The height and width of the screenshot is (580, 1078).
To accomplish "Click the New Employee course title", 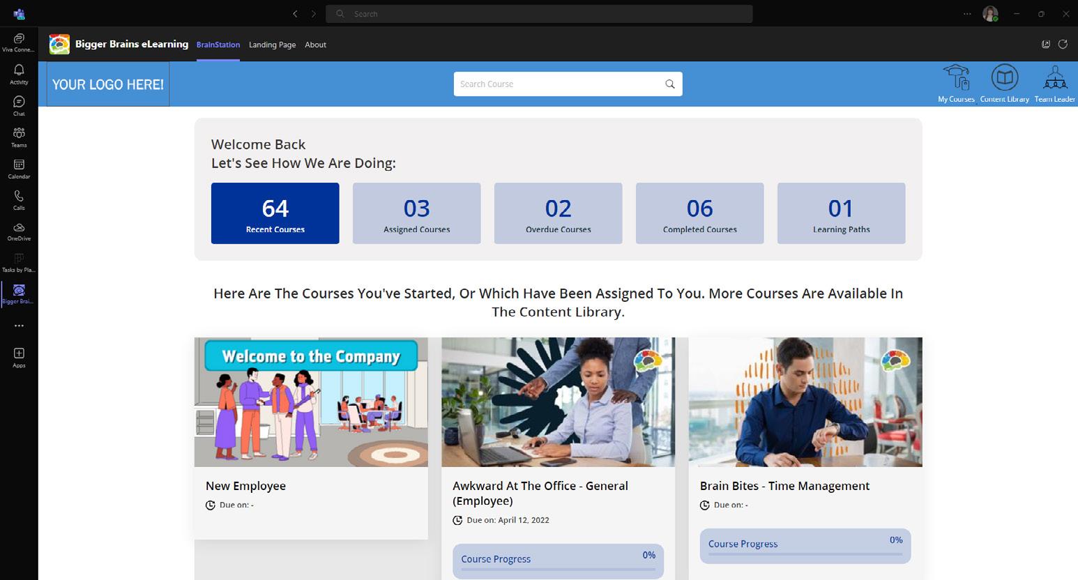I will [245, 486].
